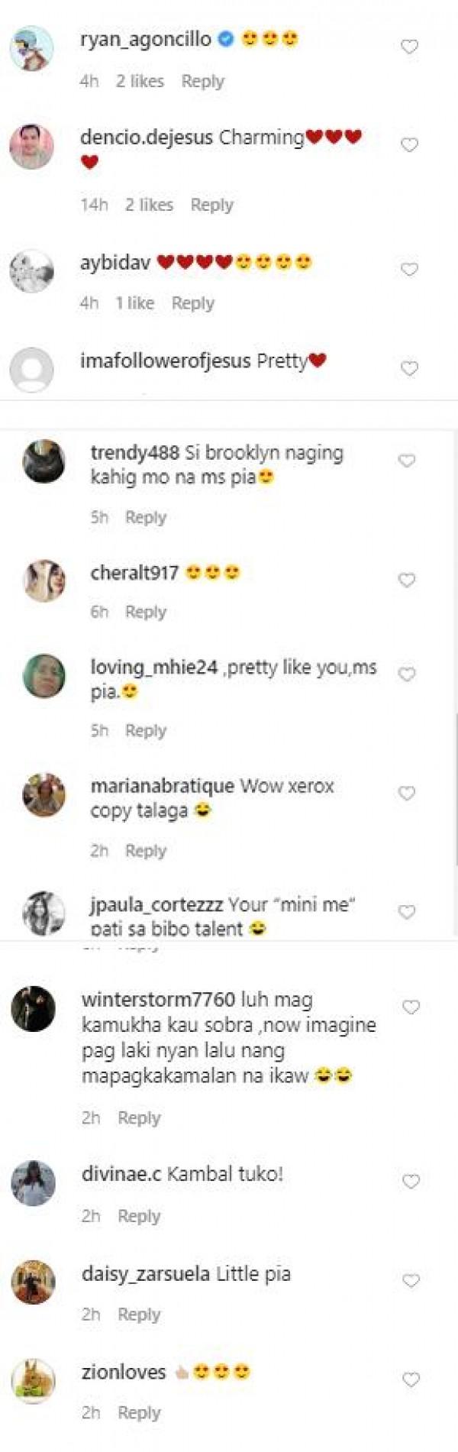The image size is (458, 1452).
Task: Tap heart on aybidav's comment
Action: click(x=410, y=269)
